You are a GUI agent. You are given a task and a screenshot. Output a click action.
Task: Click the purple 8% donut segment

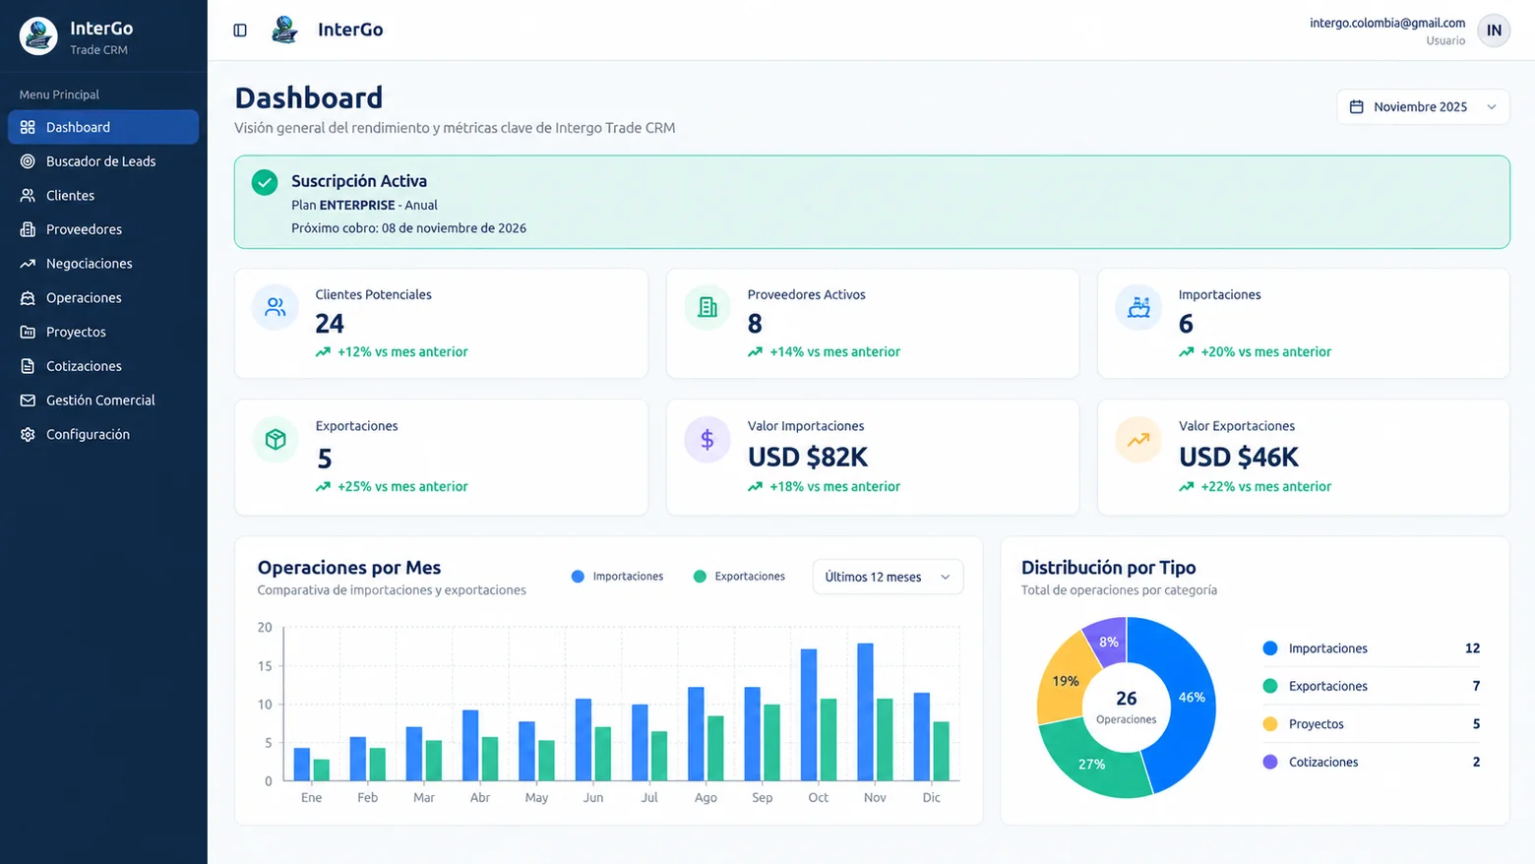[1109, 642]
